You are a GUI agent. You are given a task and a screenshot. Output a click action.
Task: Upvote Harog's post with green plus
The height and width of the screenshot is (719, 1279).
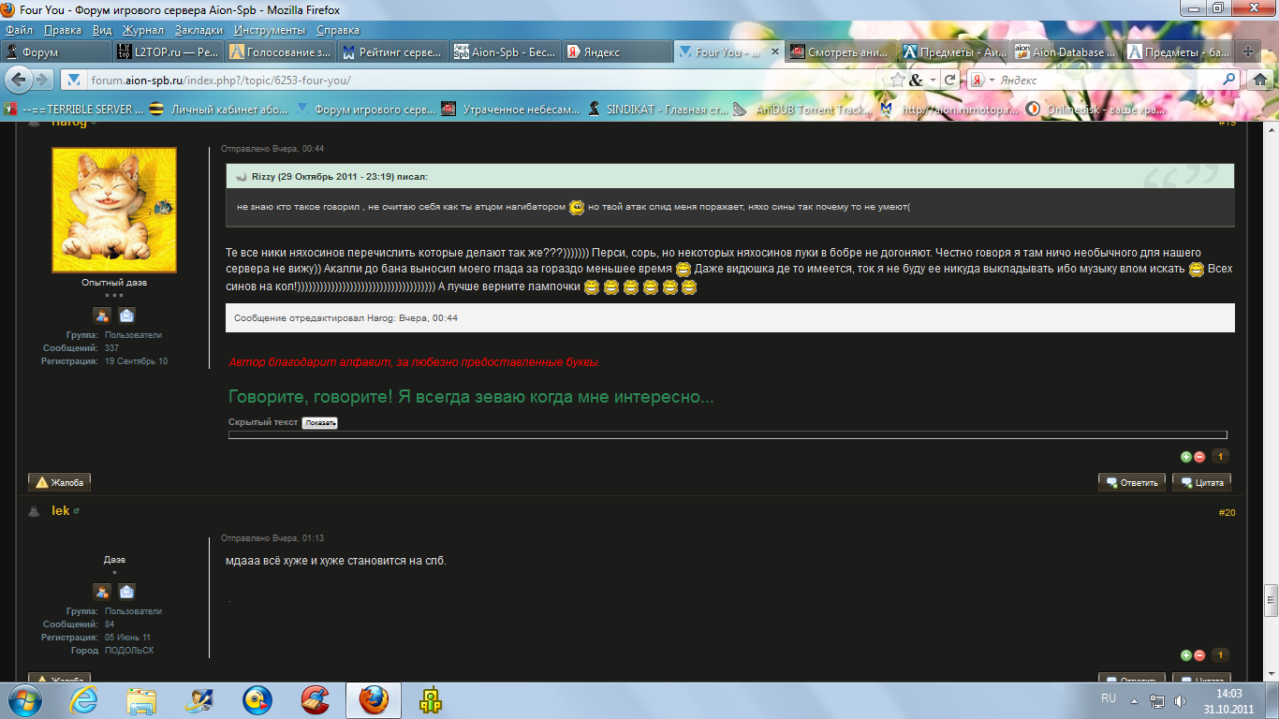click(x=1186, y=457)
